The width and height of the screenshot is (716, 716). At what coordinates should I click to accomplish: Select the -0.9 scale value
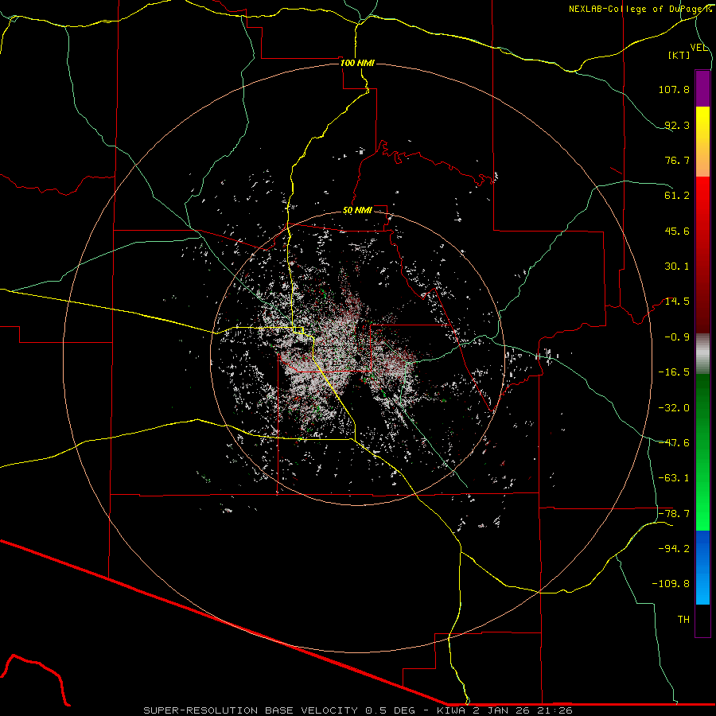677,337
